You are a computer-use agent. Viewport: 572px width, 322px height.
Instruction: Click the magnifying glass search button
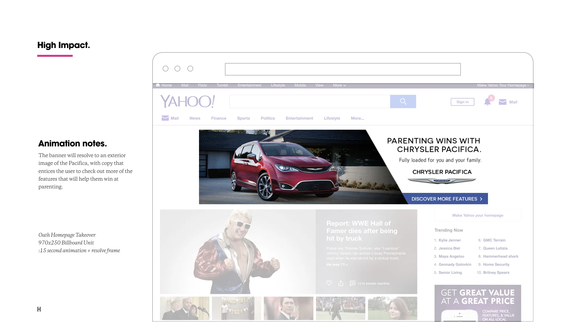(403, 102)
